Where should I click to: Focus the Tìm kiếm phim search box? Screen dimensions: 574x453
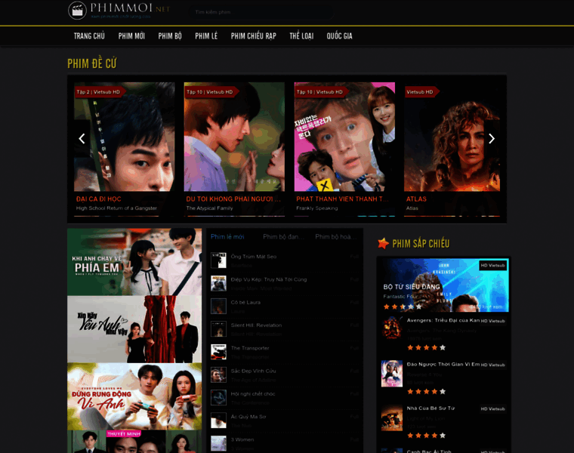(x=261, y=12)
